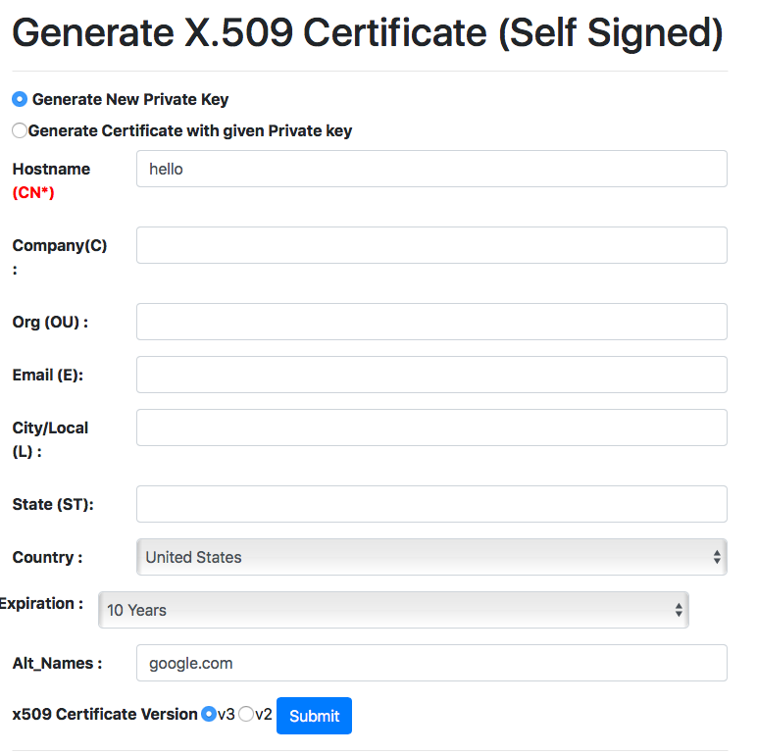
Task: Click into the Org (OU) text field
Action: pyautogui.click(x=431, y=322)
